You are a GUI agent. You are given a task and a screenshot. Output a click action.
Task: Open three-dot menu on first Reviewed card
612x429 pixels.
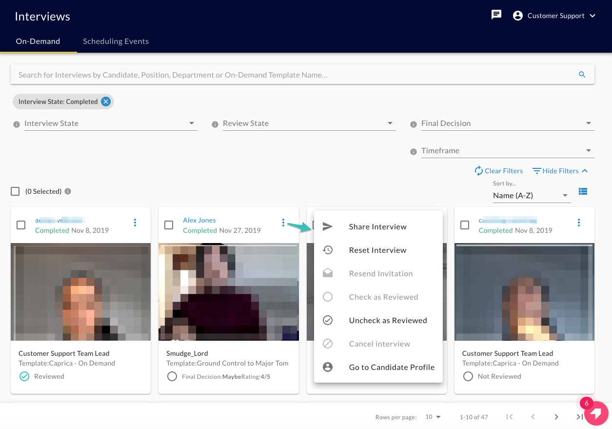tap(135, 223)
